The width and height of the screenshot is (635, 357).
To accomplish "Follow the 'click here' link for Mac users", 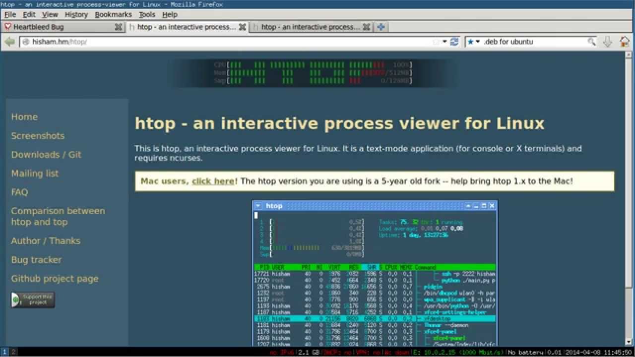I will [x=213, y=181].
